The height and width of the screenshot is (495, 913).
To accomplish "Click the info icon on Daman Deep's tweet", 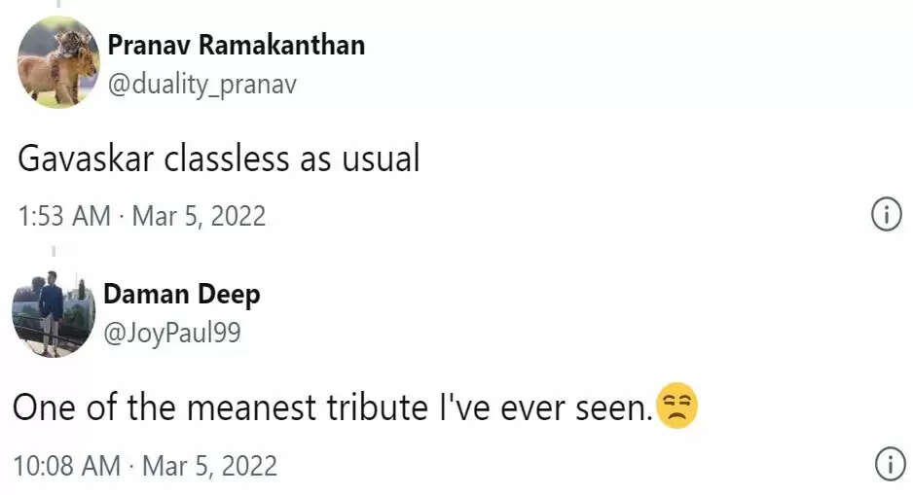I will [x=890, y=465].
